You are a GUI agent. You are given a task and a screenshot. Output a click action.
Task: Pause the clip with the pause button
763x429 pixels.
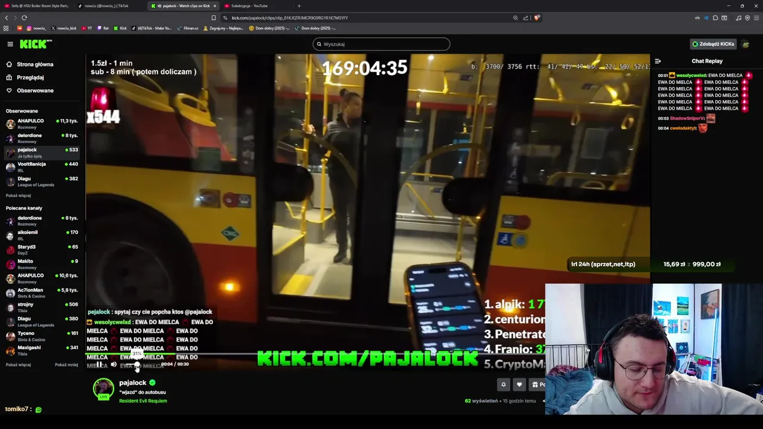point(99,365)
